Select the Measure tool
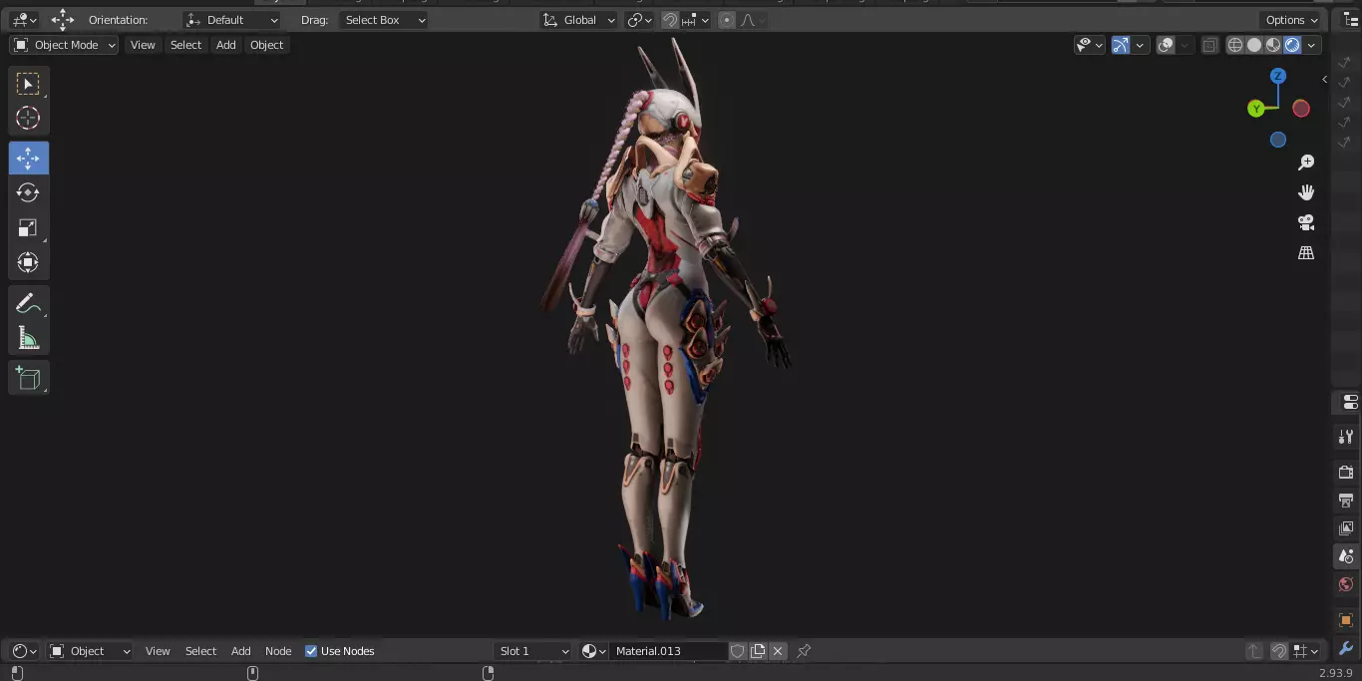 (28, 338)
